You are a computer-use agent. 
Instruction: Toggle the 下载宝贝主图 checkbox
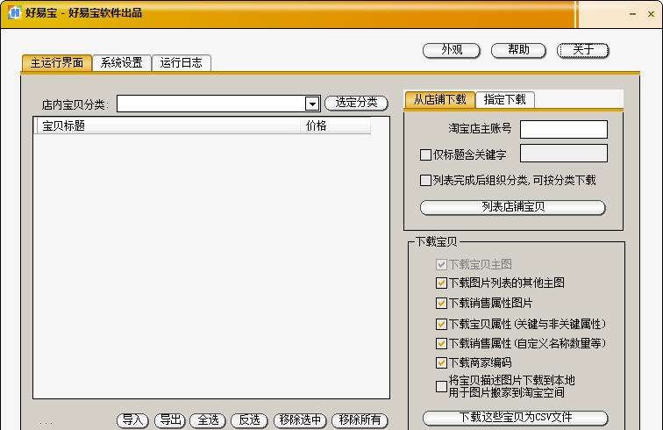[441, 264]
